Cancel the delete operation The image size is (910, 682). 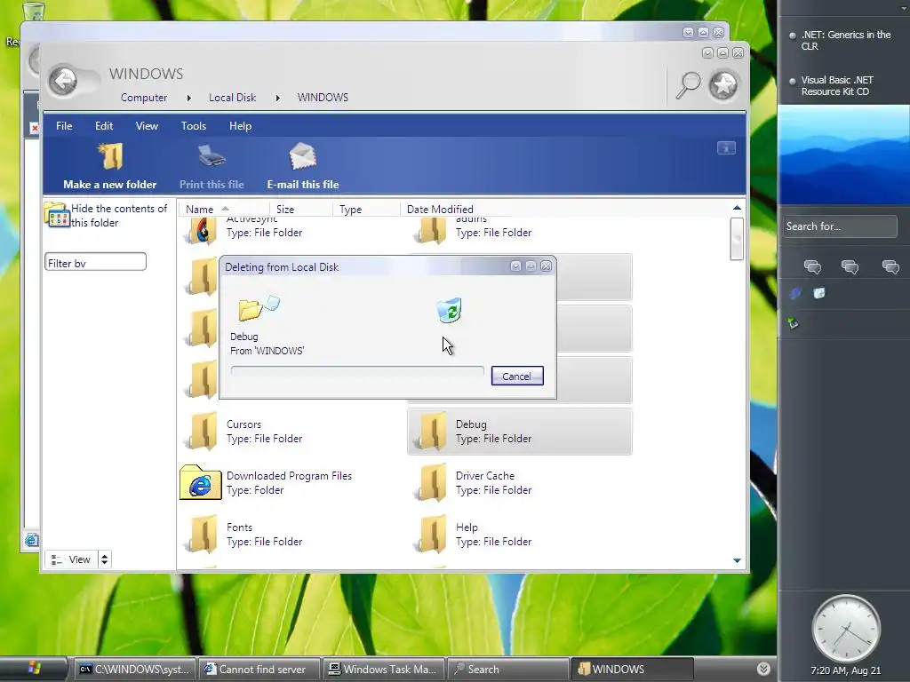pyautogui.click(x=517, y=376)
